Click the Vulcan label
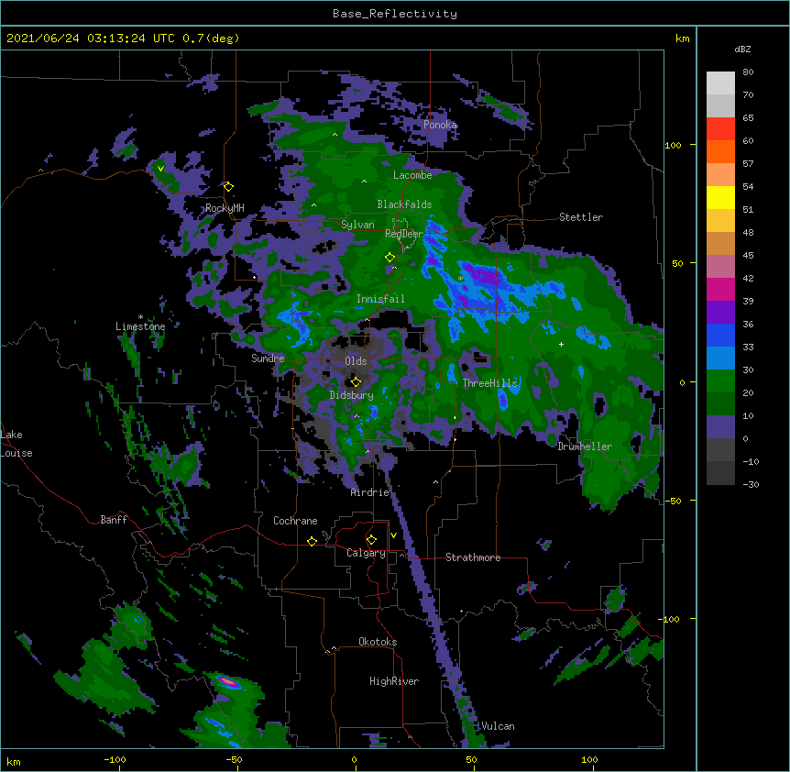 [x=498, y=726]
